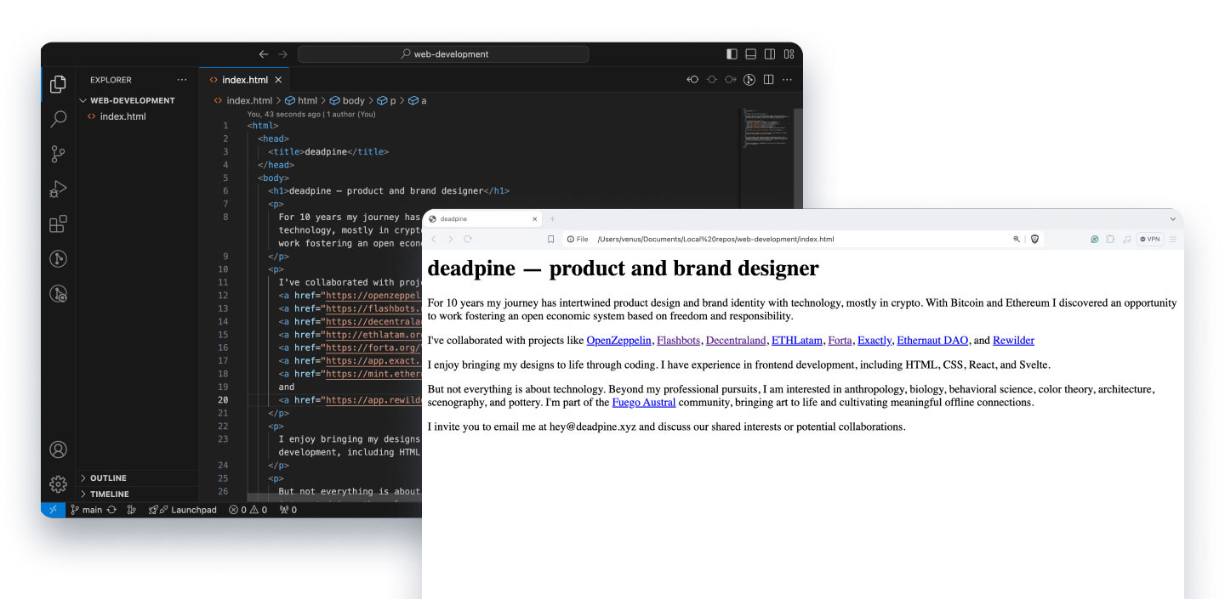This screenshot has height=599, width=1225.
Task: Reload the page in the browser
Action: point(468,240)
